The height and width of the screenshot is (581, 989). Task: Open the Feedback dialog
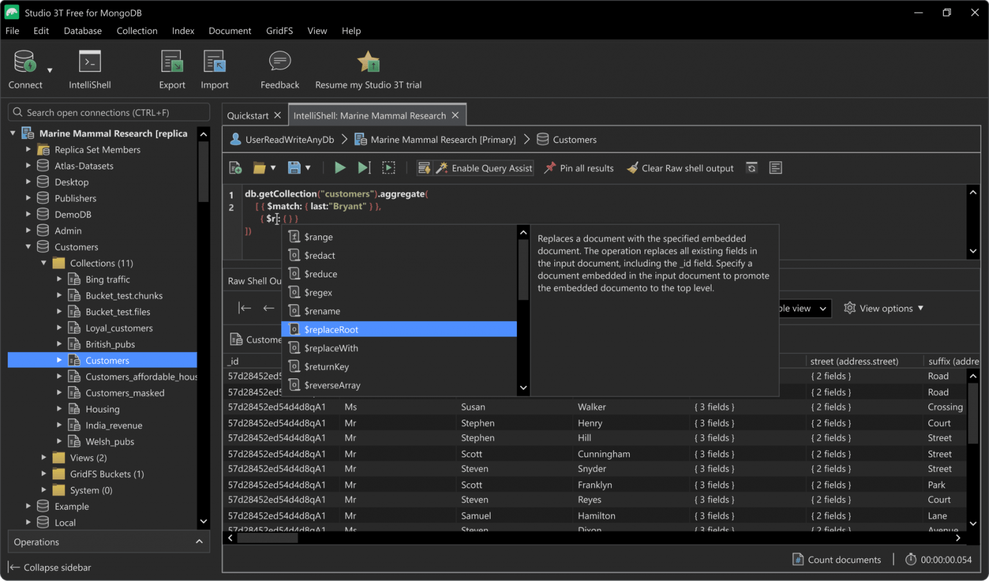[x=279, y=68]
